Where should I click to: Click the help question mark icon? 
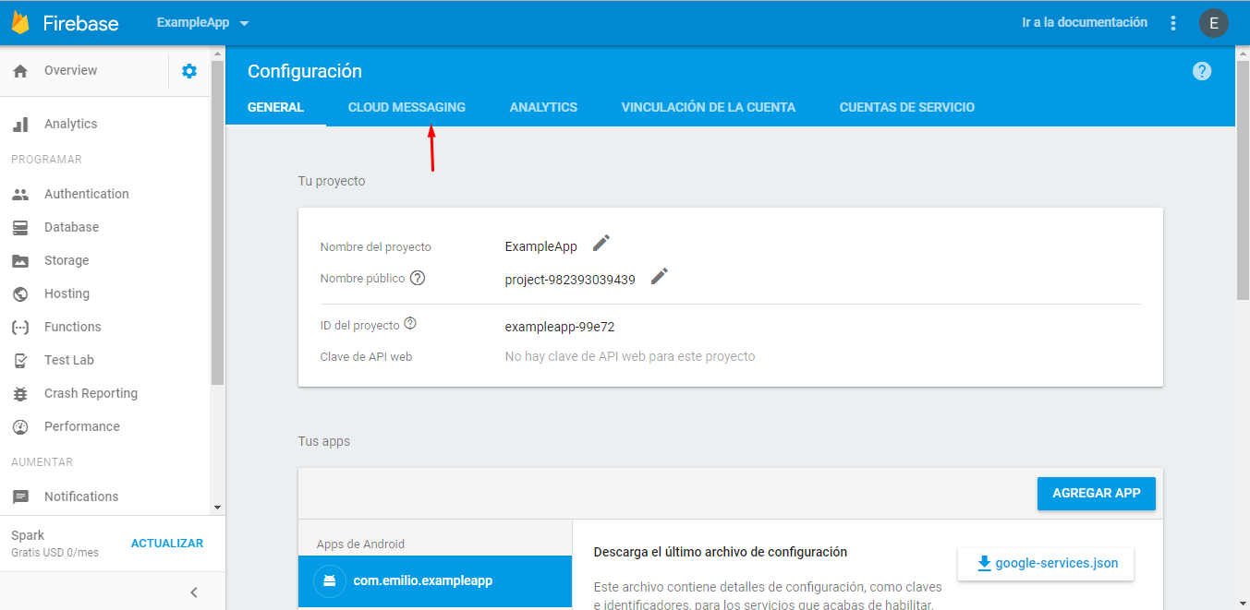pyautogui.click(x=1202, y=71)
